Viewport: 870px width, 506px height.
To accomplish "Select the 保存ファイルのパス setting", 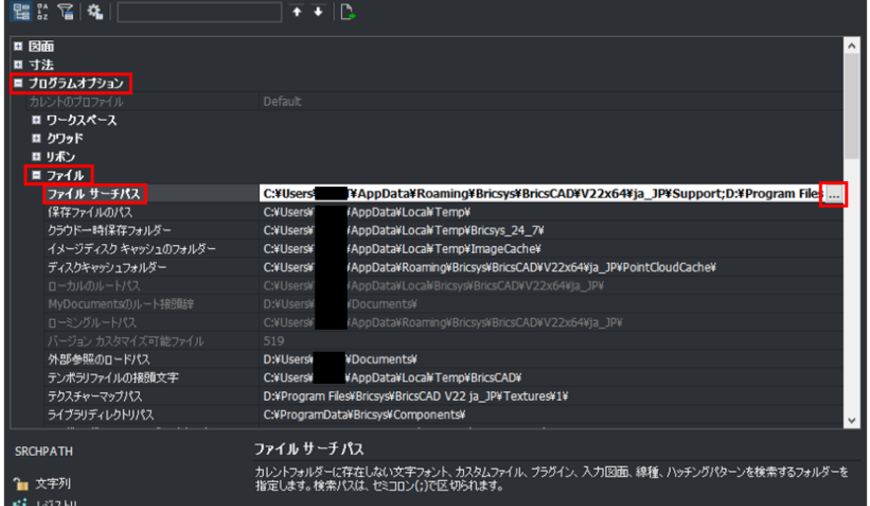I will pos(90,212).
